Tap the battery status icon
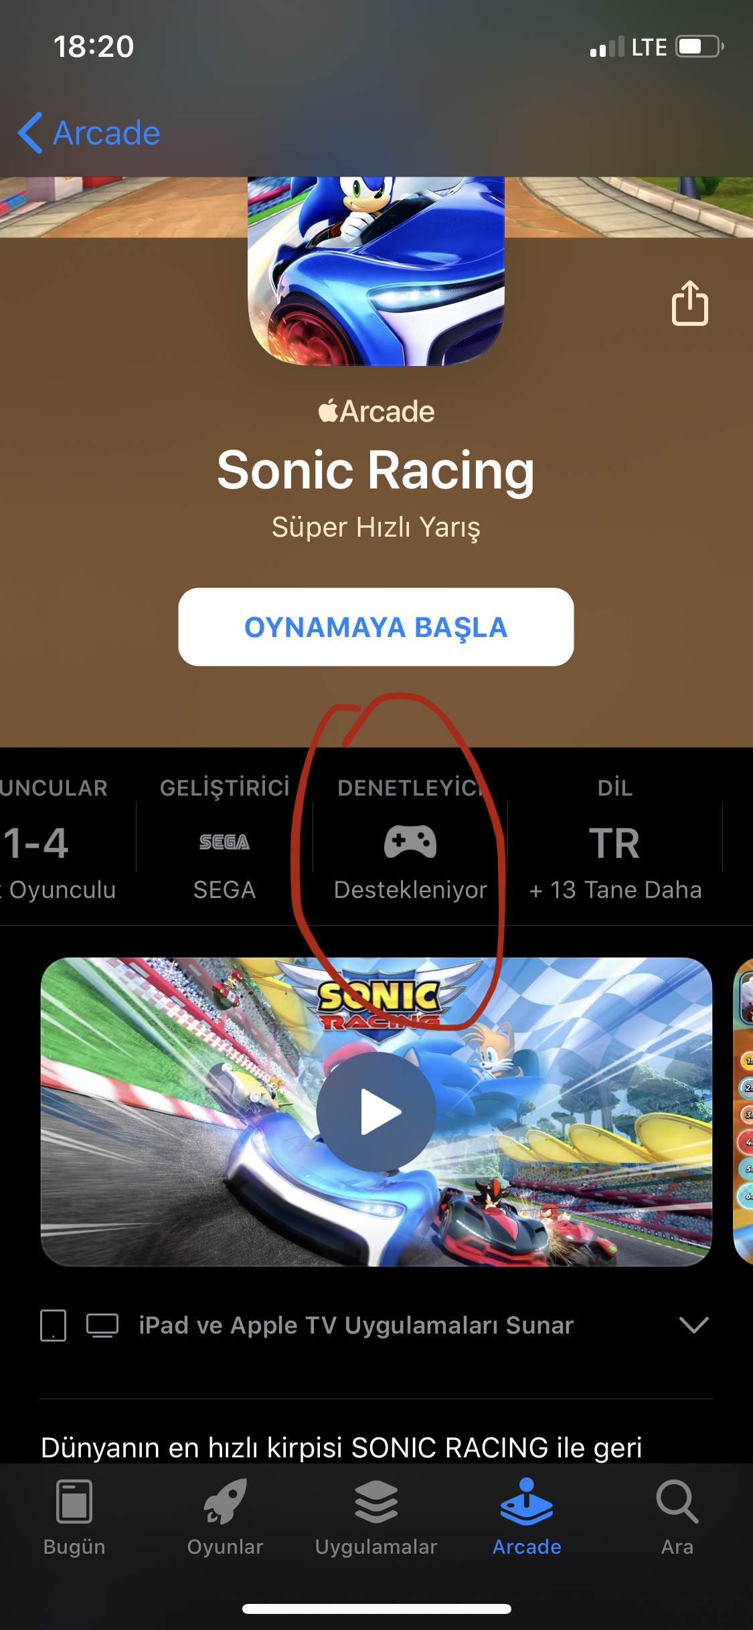This screenshot has width=753, height=1630. coord(699,47)
